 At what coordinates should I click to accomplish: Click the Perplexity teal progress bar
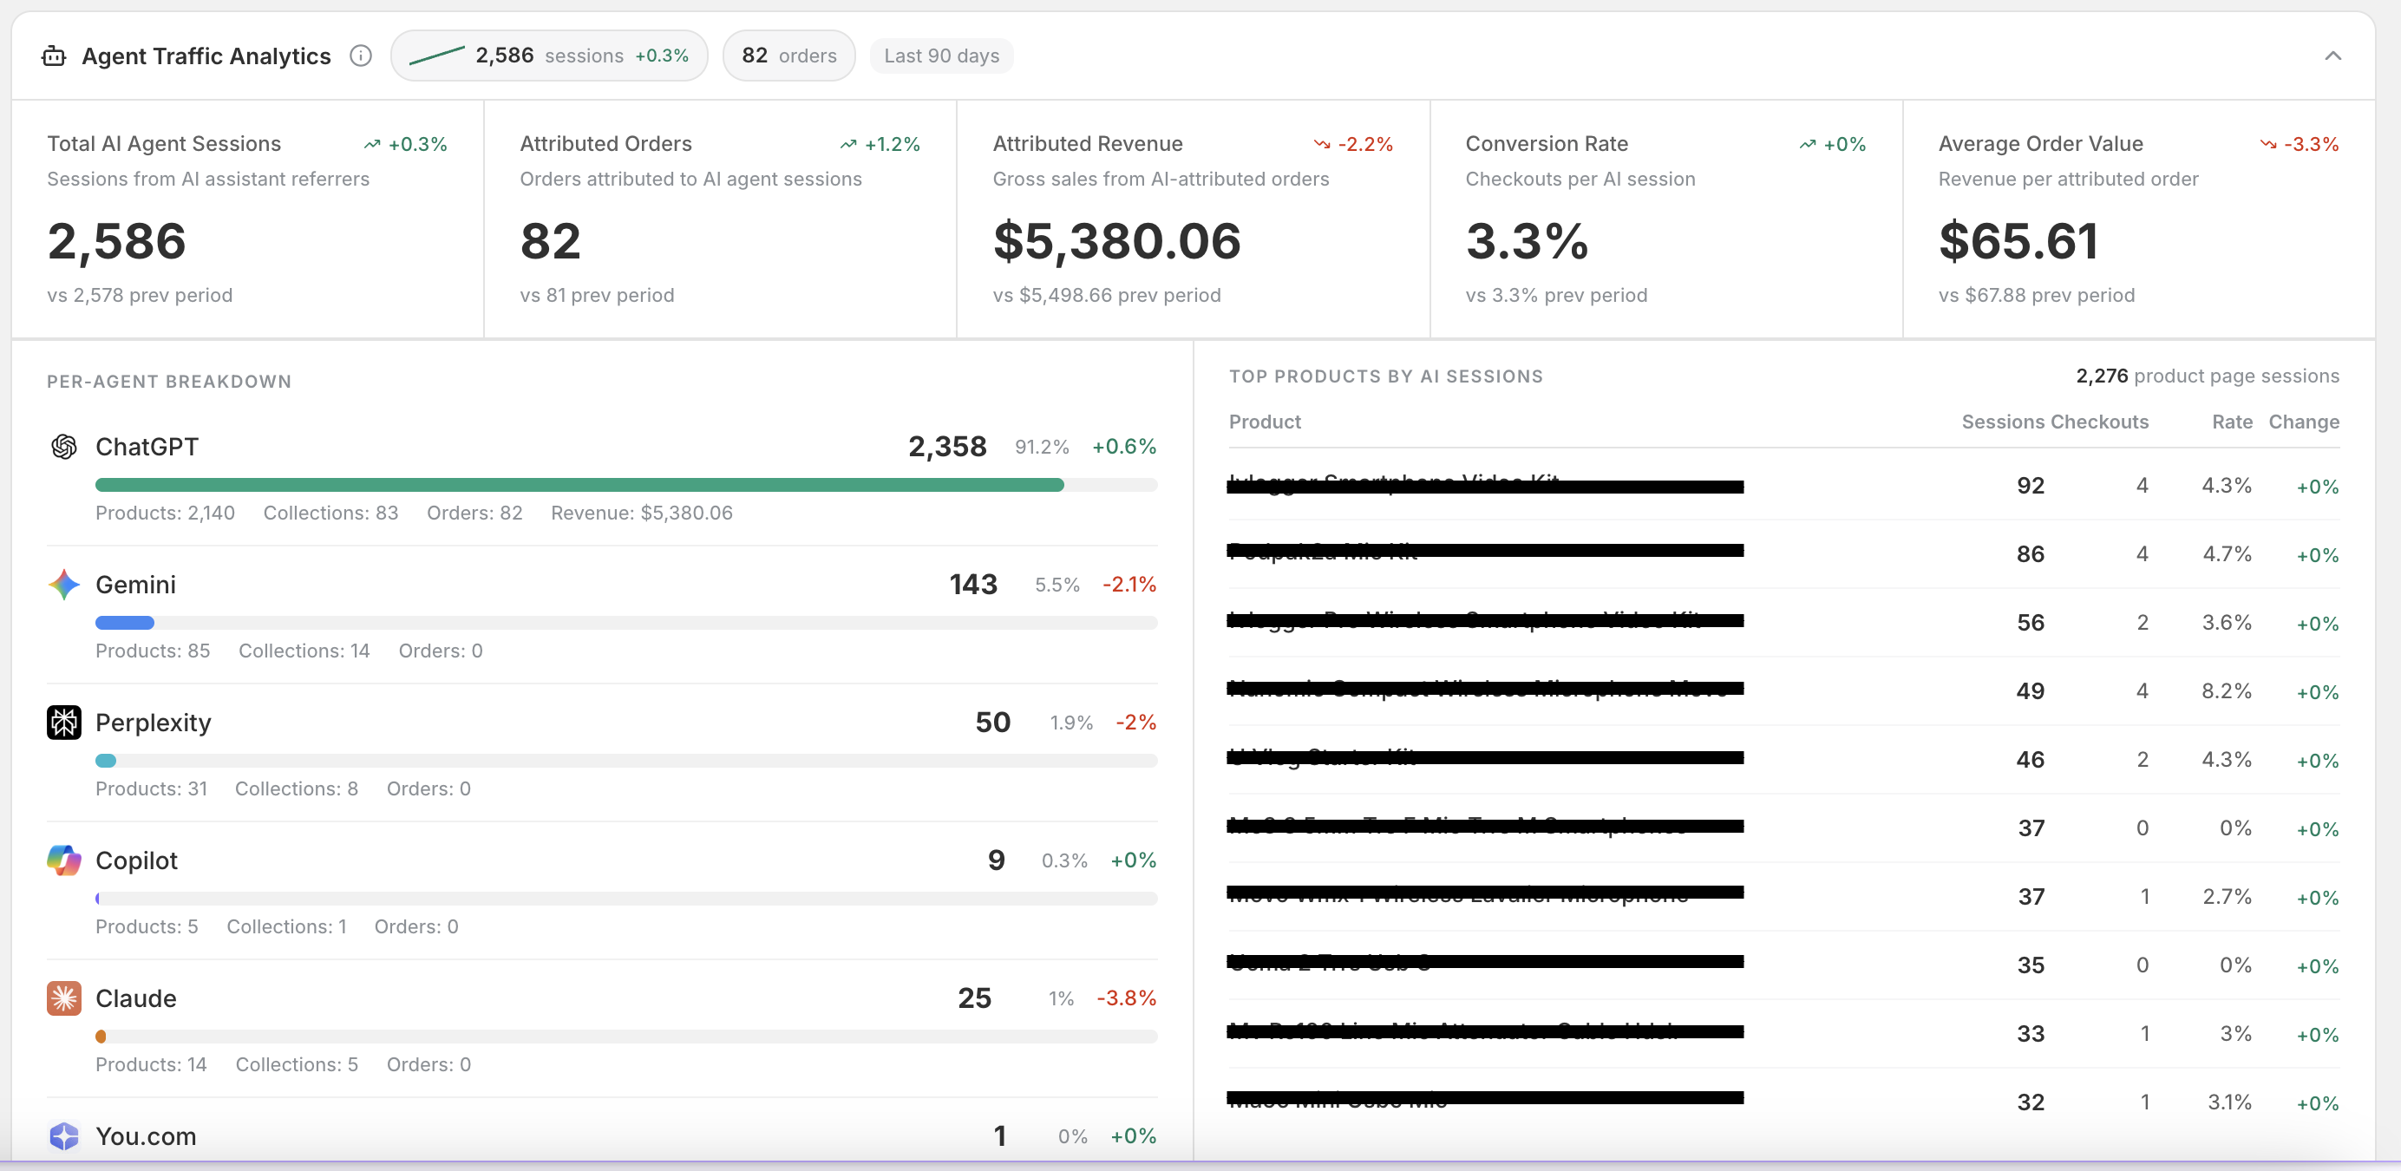point(106,761)
